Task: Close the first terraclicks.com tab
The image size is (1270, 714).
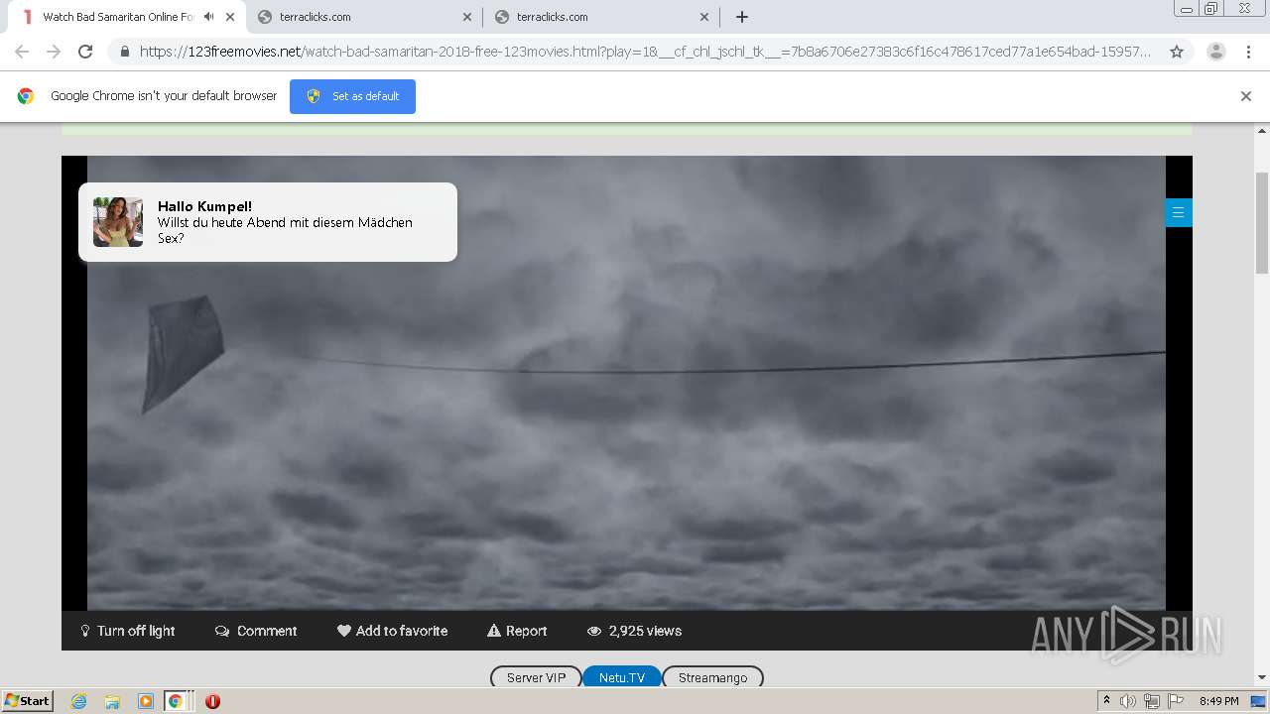Action: [467, 17]
